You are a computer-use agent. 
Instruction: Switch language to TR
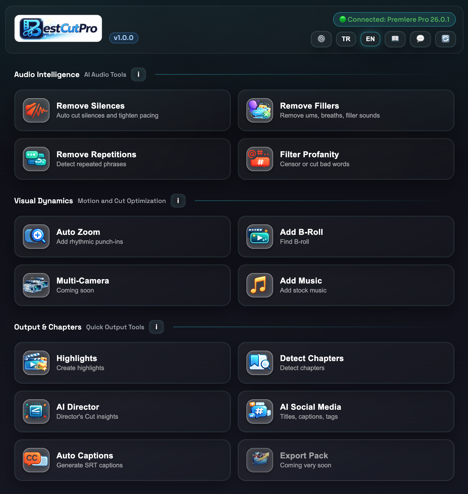coord(346,39)
